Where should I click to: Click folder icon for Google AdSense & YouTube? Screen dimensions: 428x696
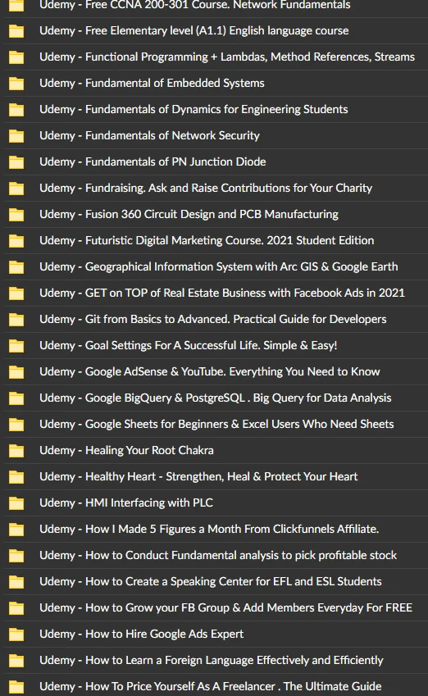tap(16, 371)
